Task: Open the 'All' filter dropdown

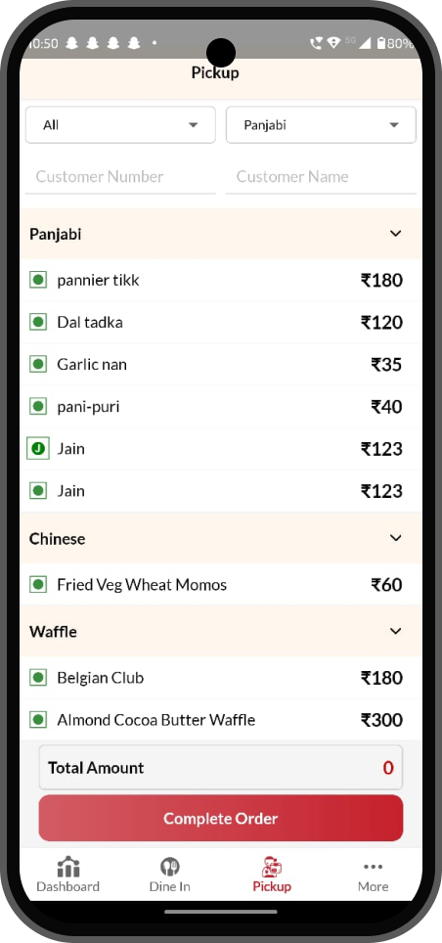Action: point(120,125)
